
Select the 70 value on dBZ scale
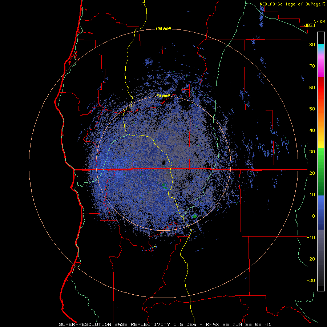pos(312,66)
